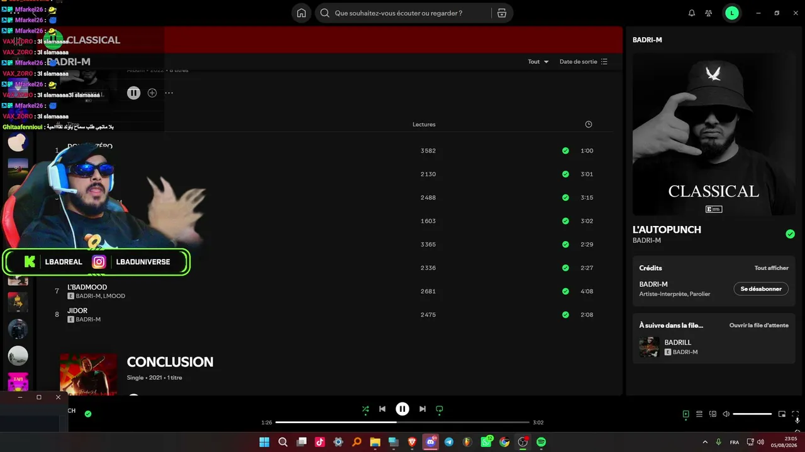Open the CONCLUSION single cover art
Image resolution: width=805 pixels, height=452 pixels.
click(x=88, y=375)
